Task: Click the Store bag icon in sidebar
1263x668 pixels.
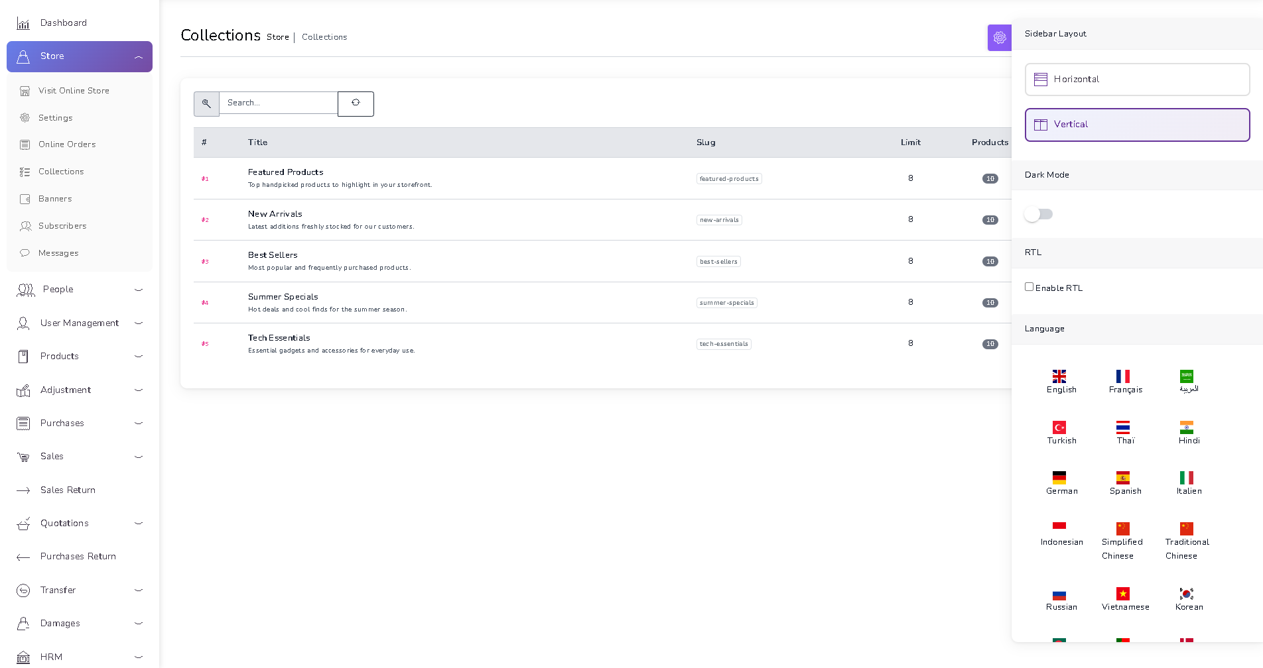Action: pos(24,56)
